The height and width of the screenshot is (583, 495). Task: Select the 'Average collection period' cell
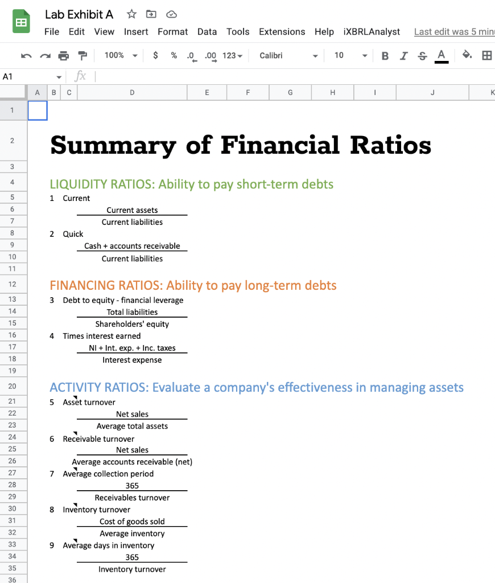click(108, 474)
